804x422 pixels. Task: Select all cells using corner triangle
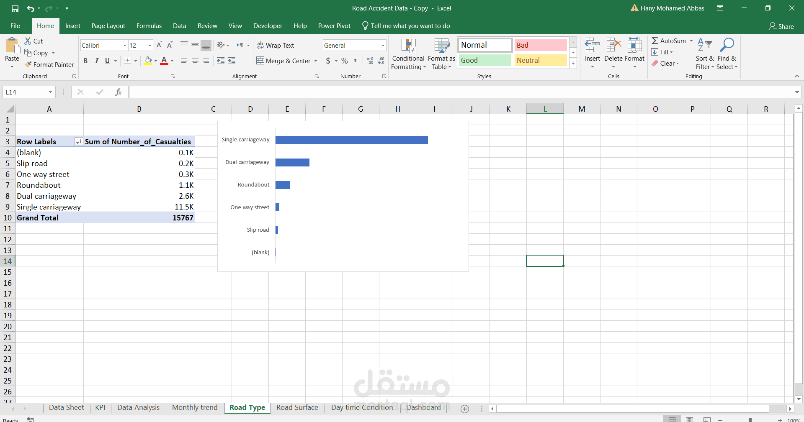click(10, 109)
